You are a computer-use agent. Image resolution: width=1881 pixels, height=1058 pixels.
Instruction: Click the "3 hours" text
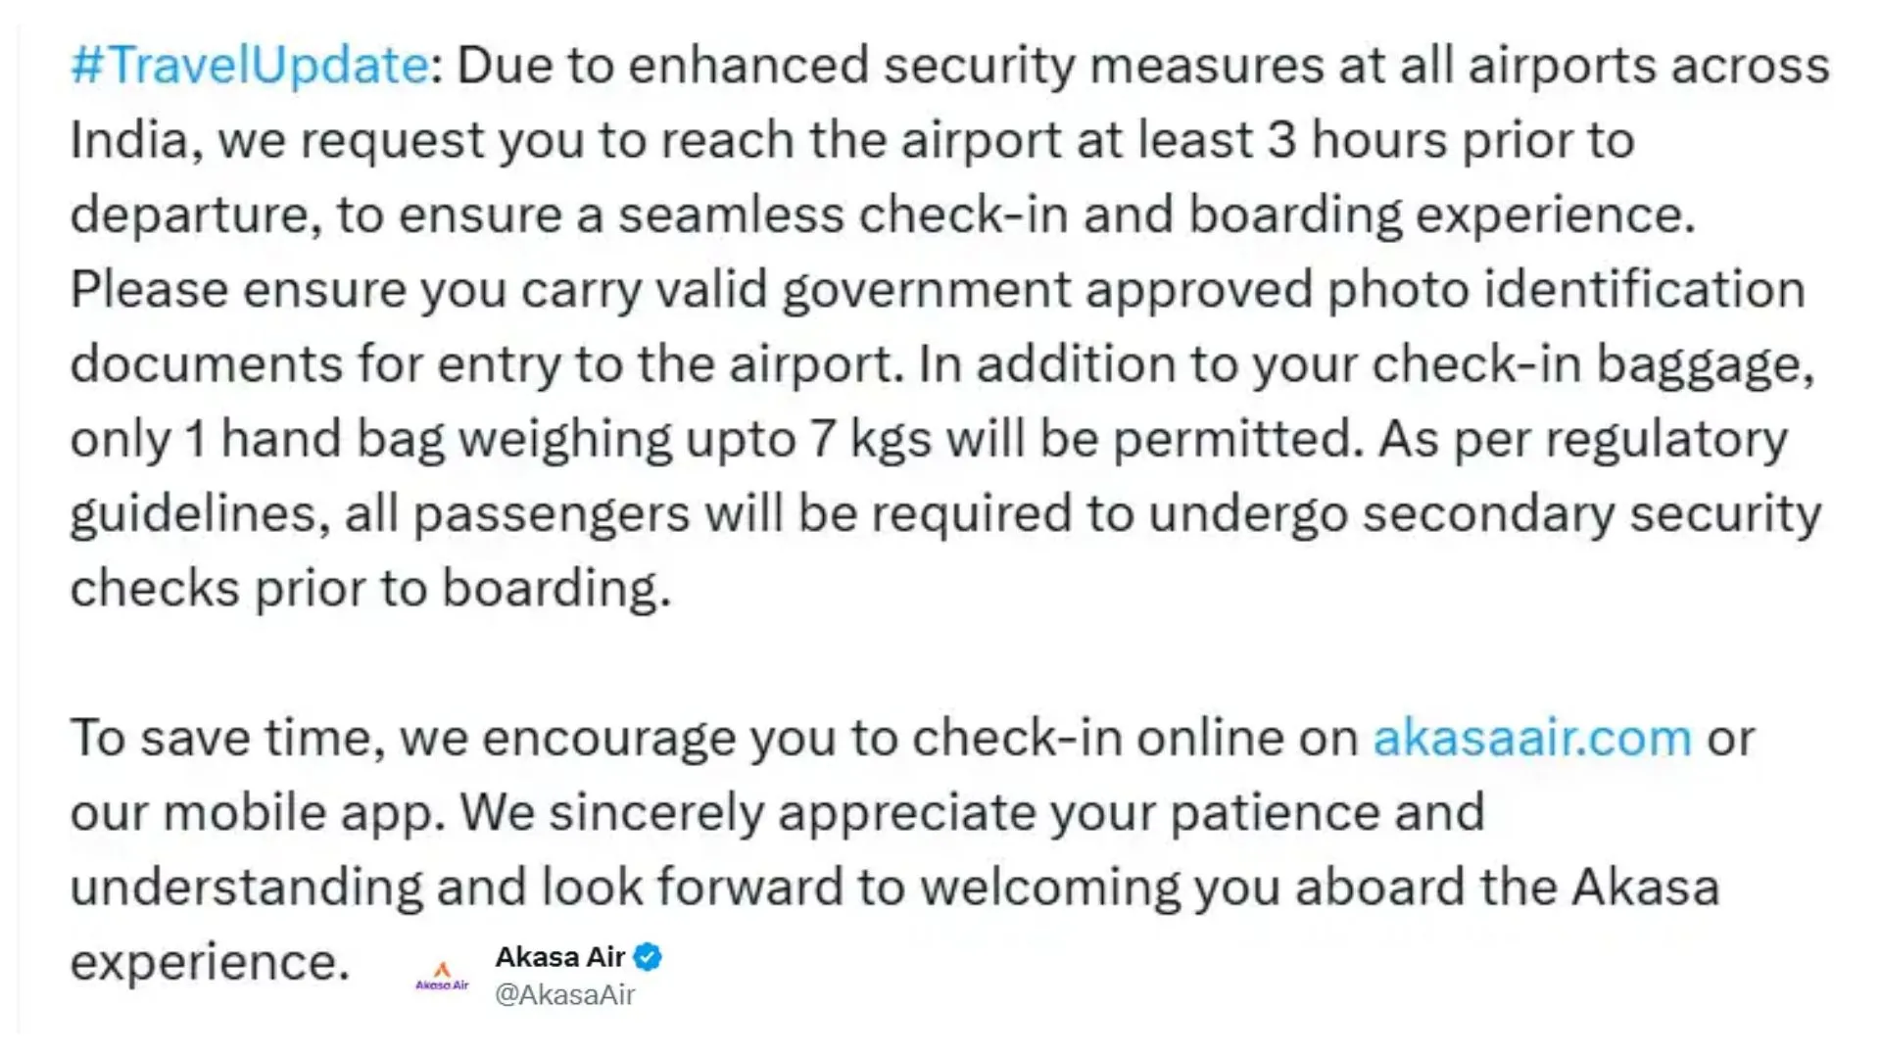pos(1357,141)
